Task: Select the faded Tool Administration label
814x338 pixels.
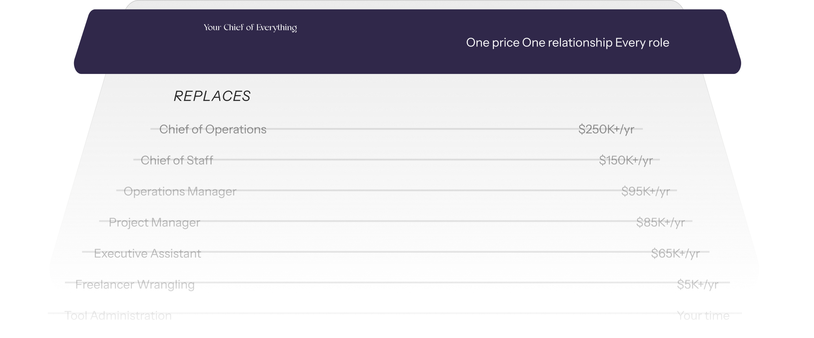Action: point(118,316)
